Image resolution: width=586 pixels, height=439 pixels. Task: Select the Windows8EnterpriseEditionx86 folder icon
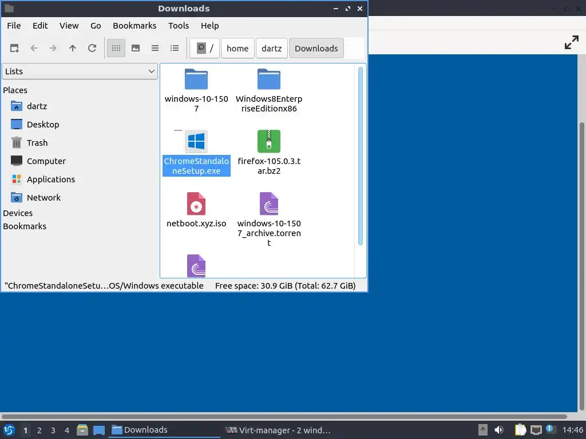click(x=269, y=79)
